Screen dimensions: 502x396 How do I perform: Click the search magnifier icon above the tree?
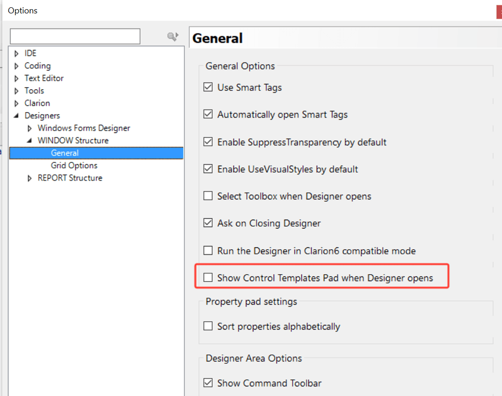(x=170, y=36)
